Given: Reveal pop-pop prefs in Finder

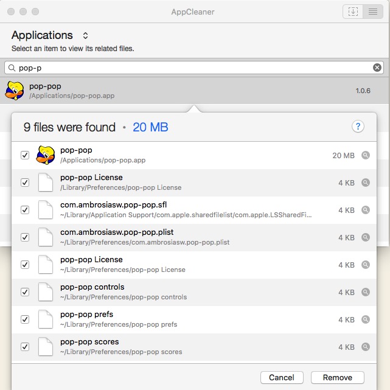Looking at the screenshot, I should (x=366, y=319).
